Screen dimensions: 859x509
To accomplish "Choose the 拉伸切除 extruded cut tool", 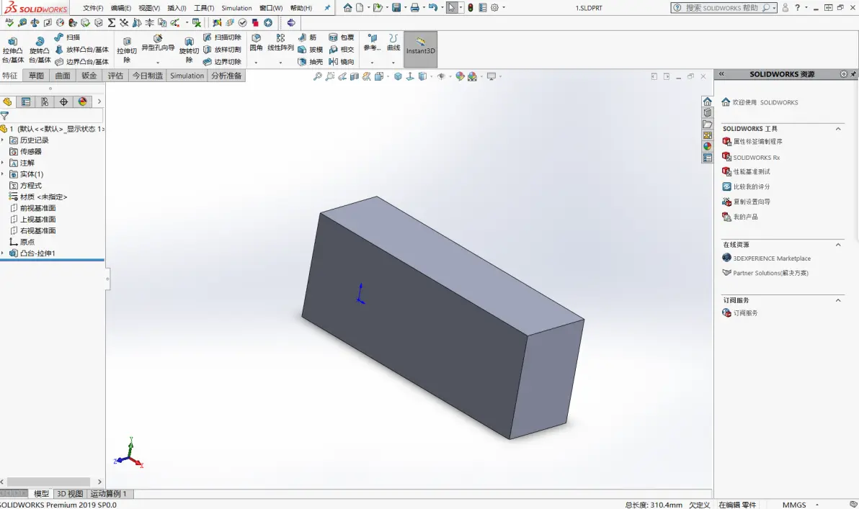I will [127, 50].
